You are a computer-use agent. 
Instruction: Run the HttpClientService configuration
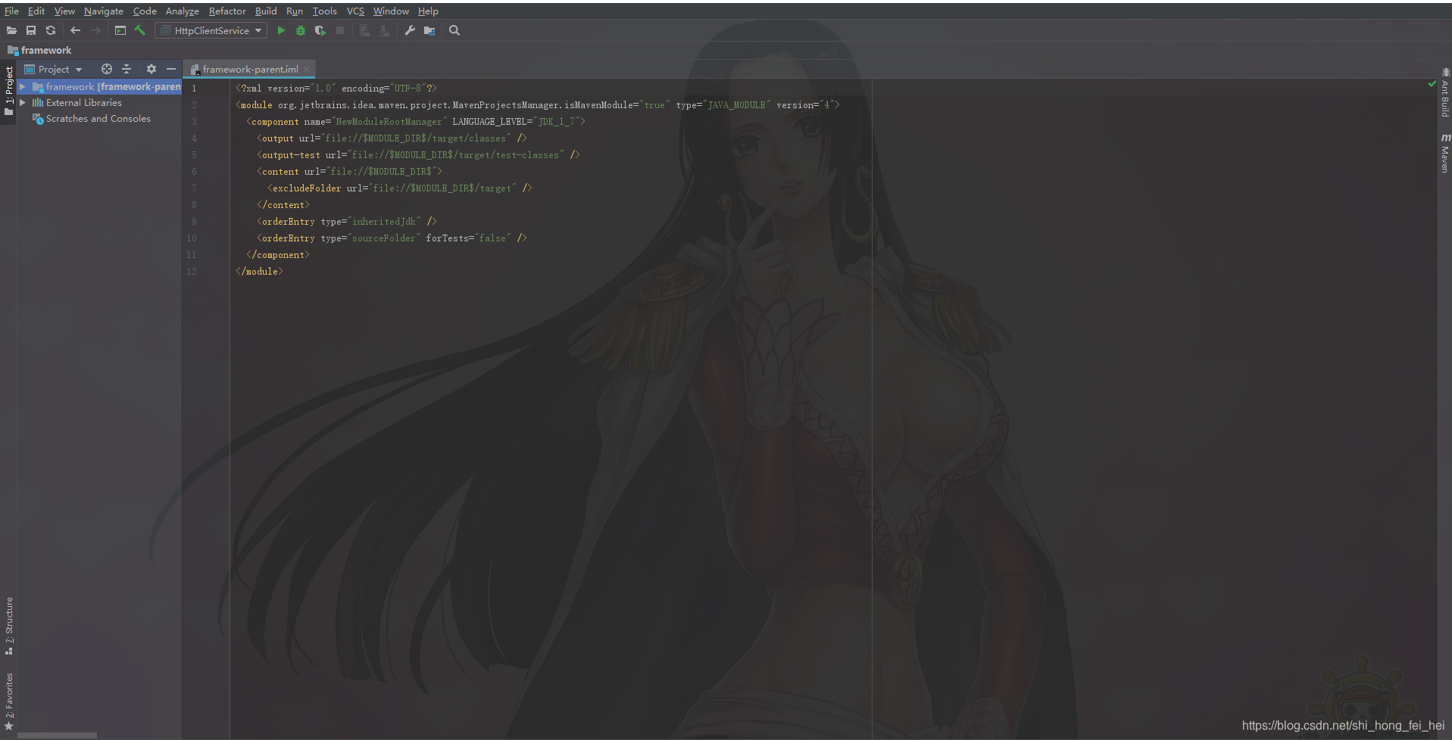coord(281,30)
